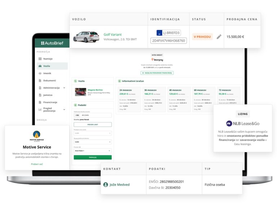Open the Avto Paket 1 dropdown
This screenshot has height=207, width=277.
pyautogui.click(x=93, y=151)
